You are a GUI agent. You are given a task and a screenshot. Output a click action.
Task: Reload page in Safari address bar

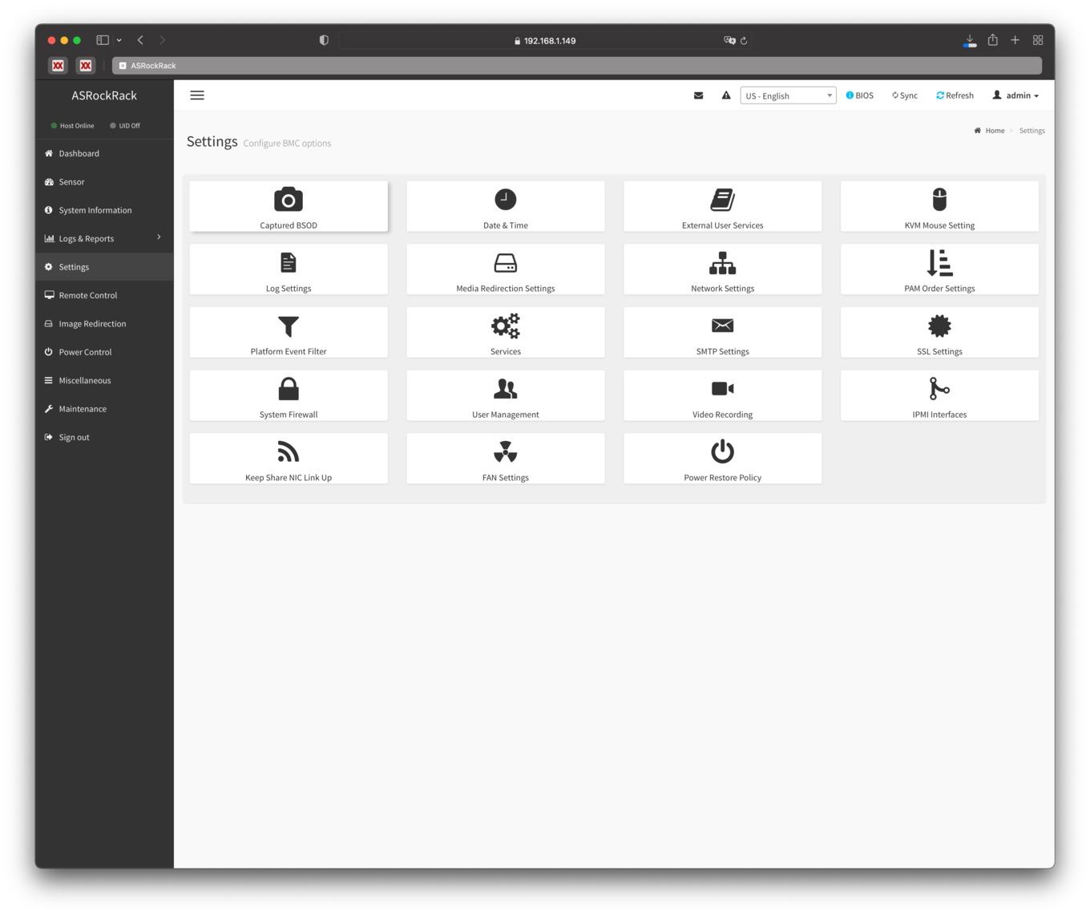[744, 40]
